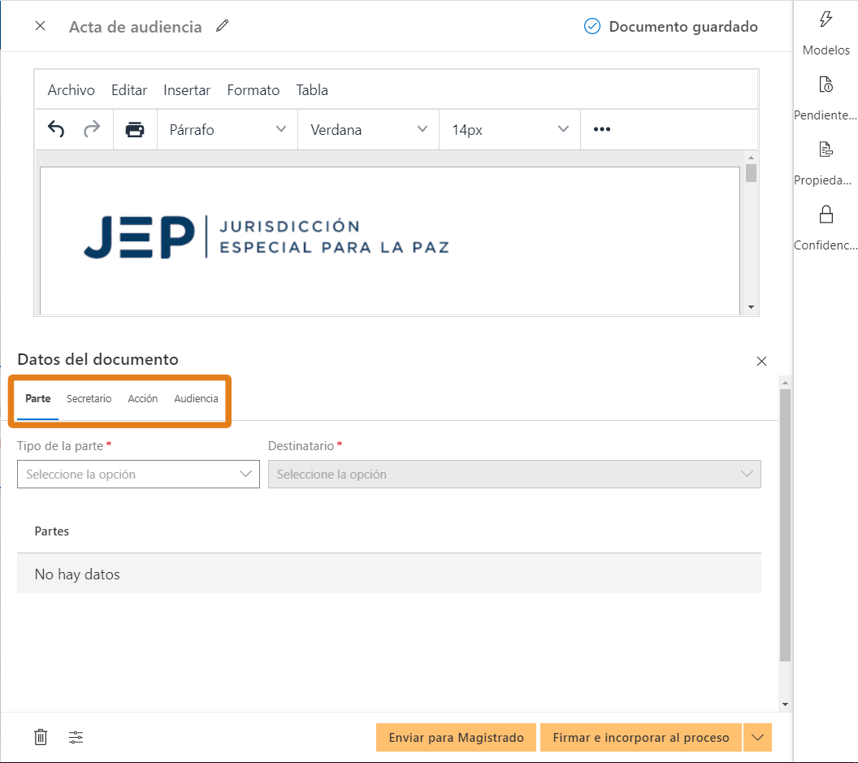Screen dimensions: 858x763
Task: Open the Párrafo style dropdown
Action: pos(227,130)
